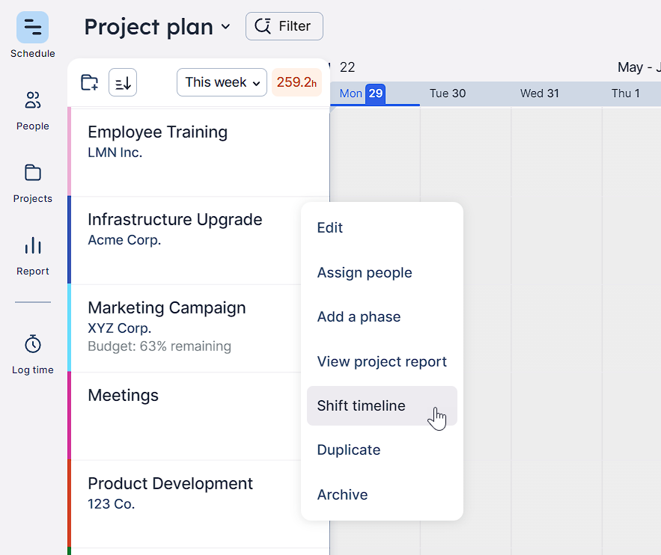Open the This week range dropdown

click(222, 82)
